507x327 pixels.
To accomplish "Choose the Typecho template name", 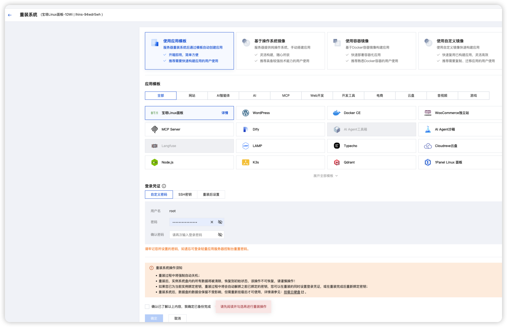I will [351, 146].
